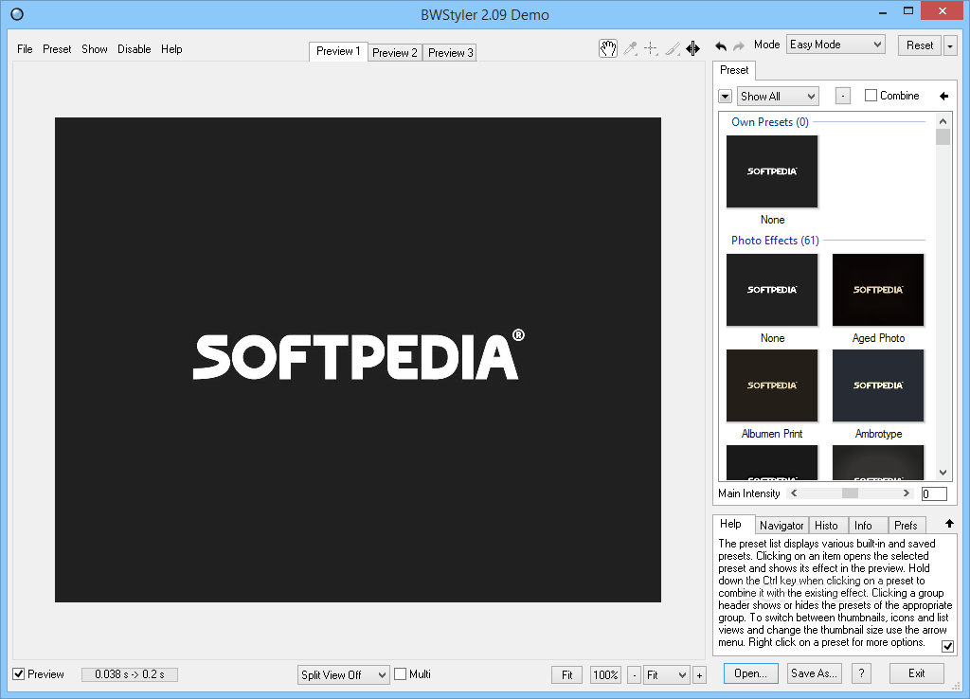Image resolution: width=970 pixels, height=699 pixels.
Task: Enable the Multi checkbox
Action: pyautogui.click(x=401, y=674)
